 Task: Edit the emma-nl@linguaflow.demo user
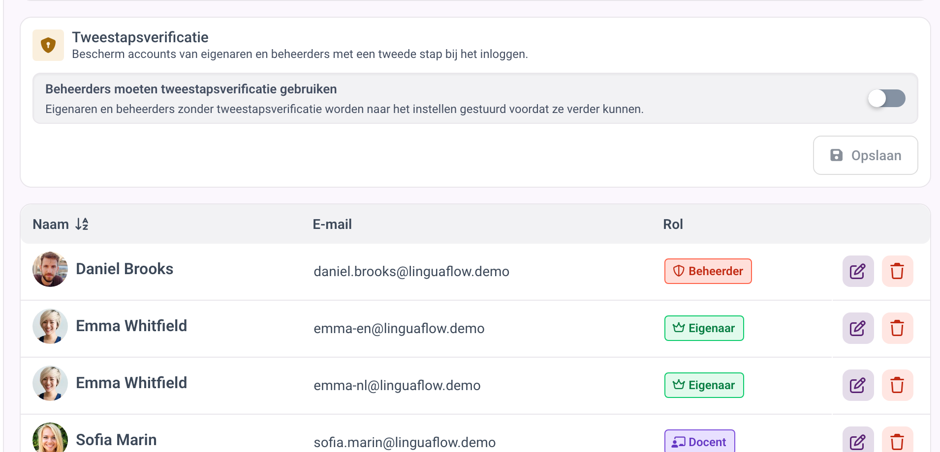858,385
